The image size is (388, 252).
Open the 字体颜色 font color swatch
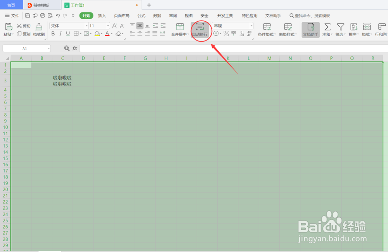click(x=108, y=34)
